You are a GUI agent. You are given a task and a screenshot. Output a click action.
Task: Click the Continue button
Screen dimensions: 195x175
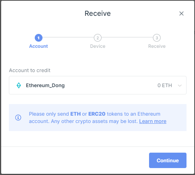[168, 160]
